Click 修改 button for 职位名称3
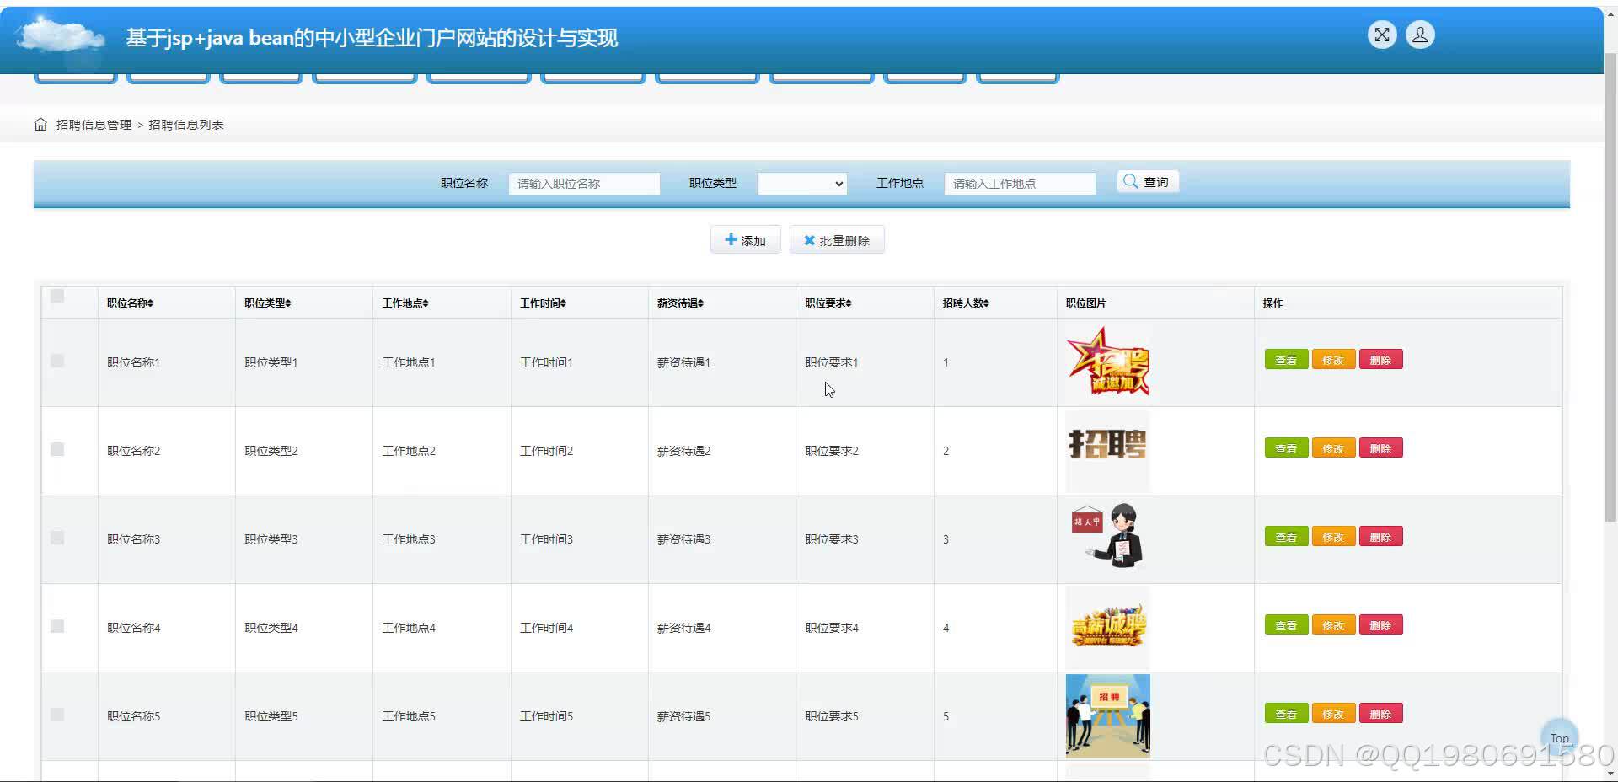 (x=1333, y=537)
